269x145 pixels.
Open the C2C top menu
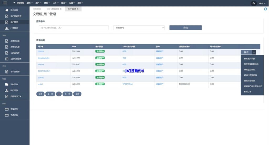click(55, 3)
